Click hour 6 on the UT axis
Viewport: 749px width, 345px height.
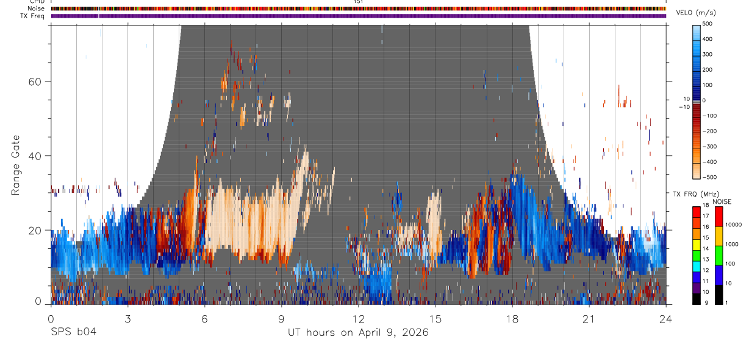(204, 319)
